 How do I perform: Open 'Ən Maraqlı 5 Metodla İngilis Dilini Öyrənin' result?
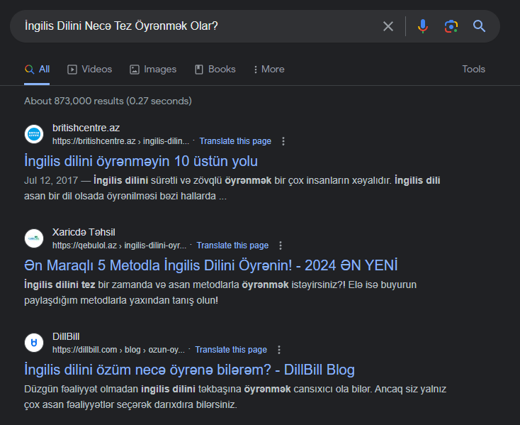click(x=211, y=265)
